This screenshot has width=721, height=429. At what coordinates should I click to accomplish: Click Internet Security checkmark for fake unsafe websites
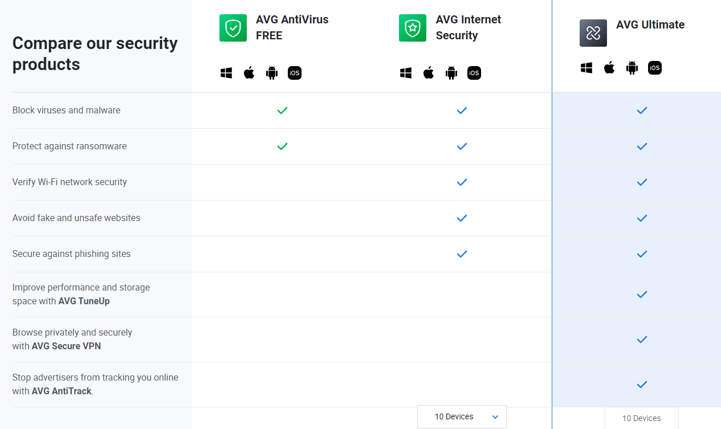pos(462,218)
